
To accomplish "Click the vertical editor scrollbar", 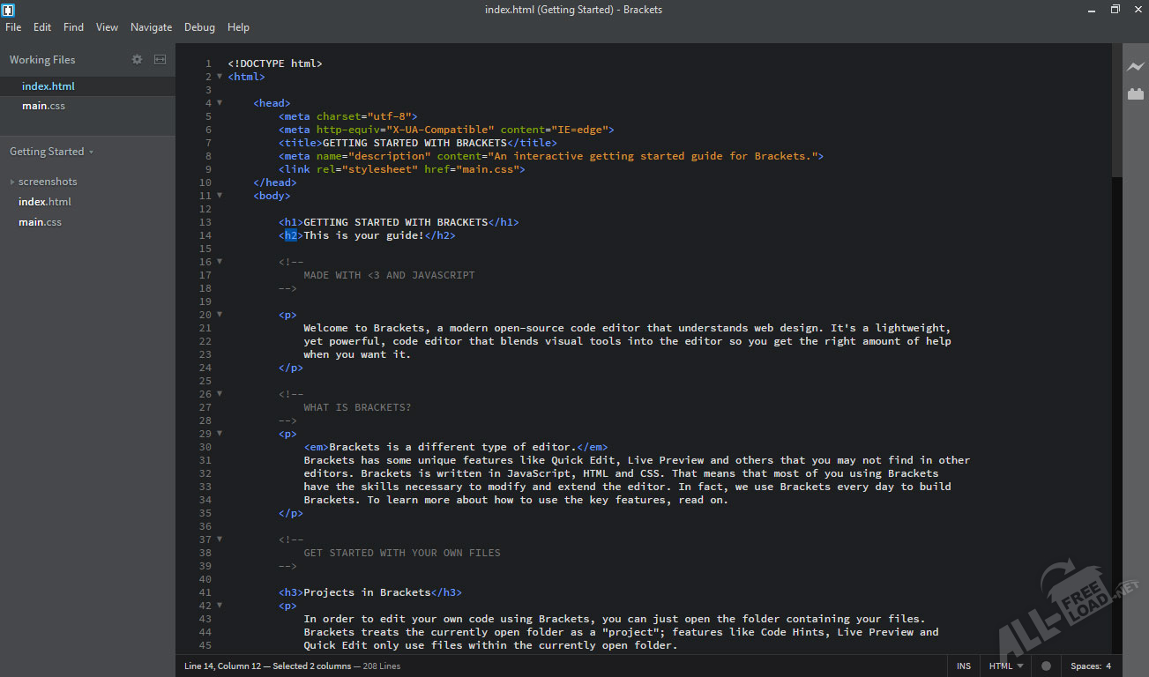I will 1116,110.
